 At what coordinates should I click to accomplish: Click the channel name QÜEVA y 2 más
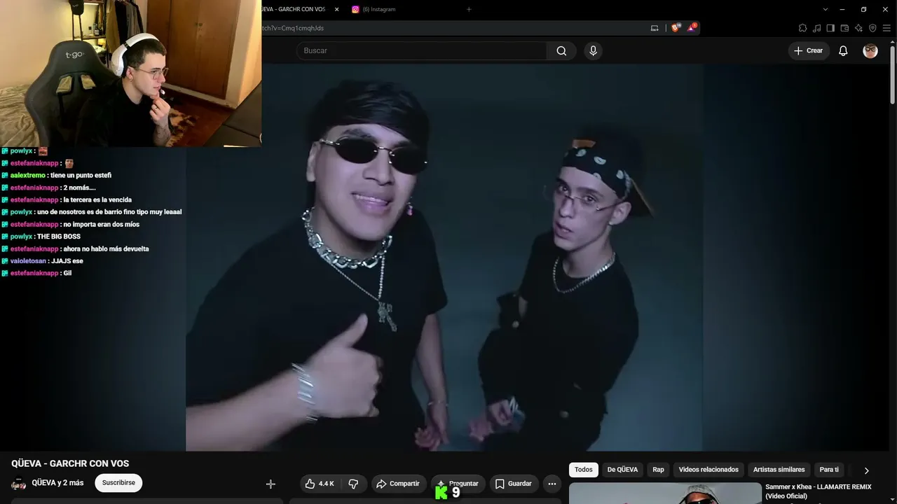tap(57, 483)
